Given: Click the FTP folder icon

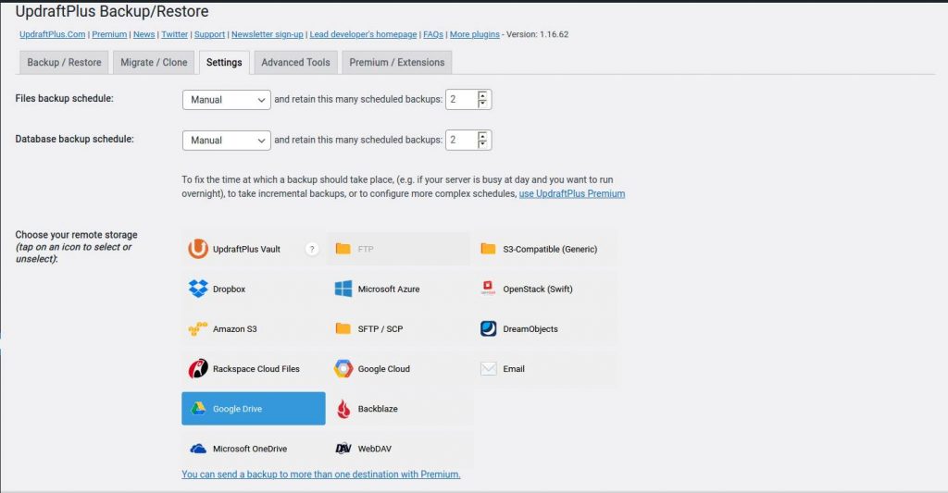Looking at the screenshot, I should 343,249.
